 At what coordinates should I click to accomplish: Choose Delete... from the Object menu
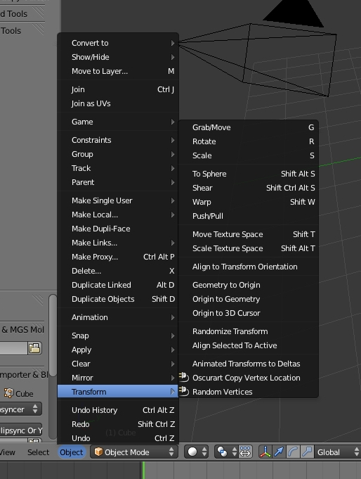point(118,271)
